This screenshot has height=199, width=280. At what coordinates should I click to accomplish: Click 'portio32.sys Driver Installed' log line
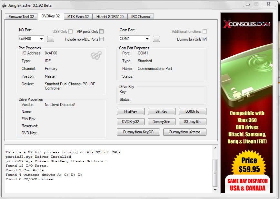click(38, 157)
